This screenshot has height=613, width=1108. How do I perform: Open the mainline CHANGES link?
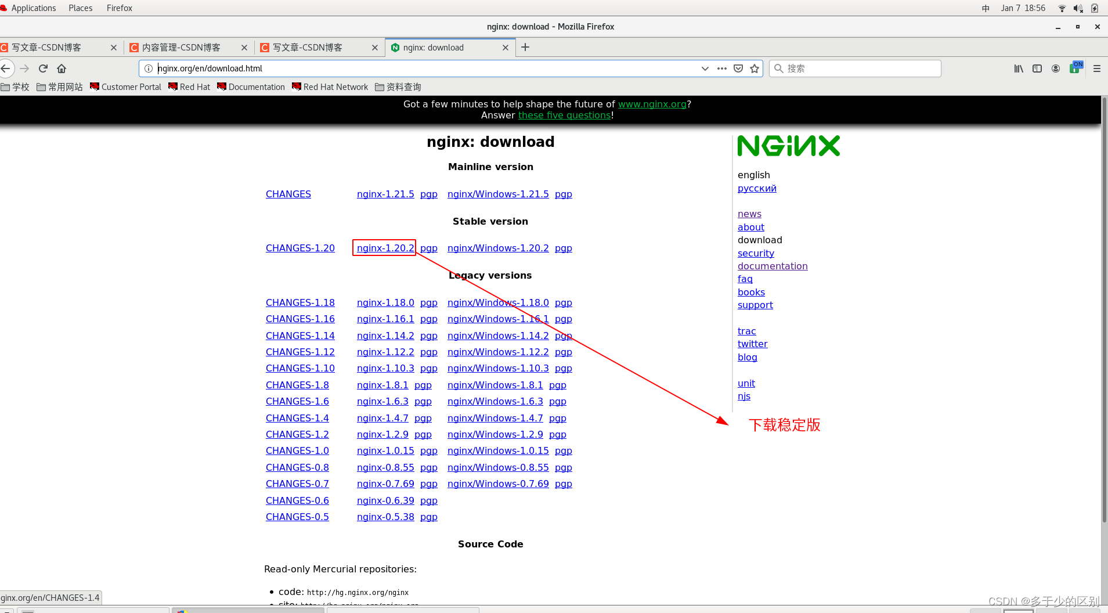288,194
